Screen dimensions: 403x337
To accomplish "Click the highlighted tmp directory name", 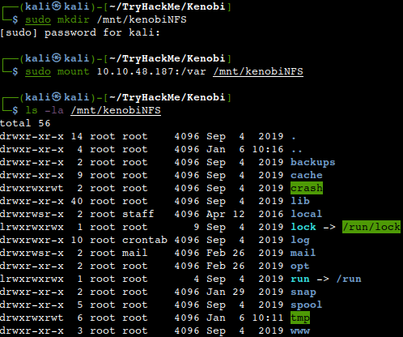I will 300,318.
